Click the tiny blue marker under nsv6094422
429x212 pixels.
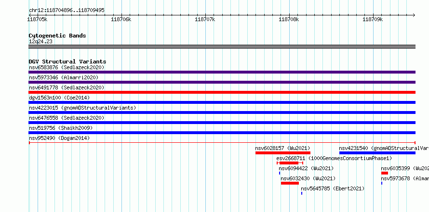pyautogui.click(x=280, y=173)
